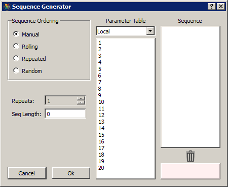Click the trash can delete icon
The width and height of the screenshot is (228, 187).
click(191, 156)
